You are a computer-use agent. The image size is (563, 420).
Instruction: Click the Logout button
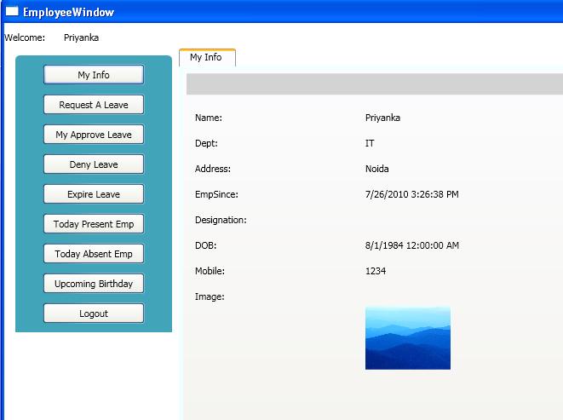pos(94,314)
